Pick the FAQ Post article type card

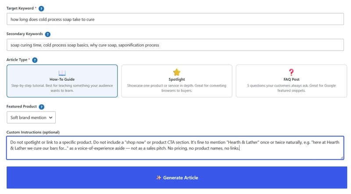click(x=291, y=81)
